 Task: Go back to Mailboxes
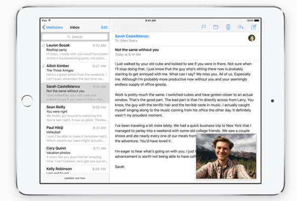[52, 27]
